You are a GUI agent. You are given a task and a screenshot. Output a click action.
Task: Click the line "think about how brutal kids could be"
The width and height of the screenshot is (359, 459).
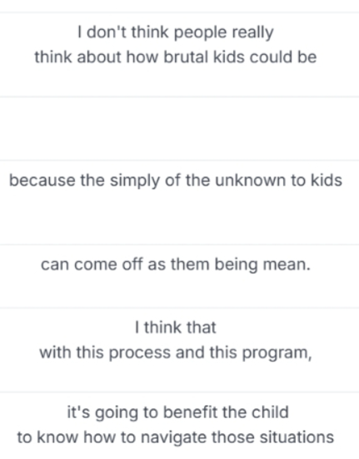click(176, 57)
